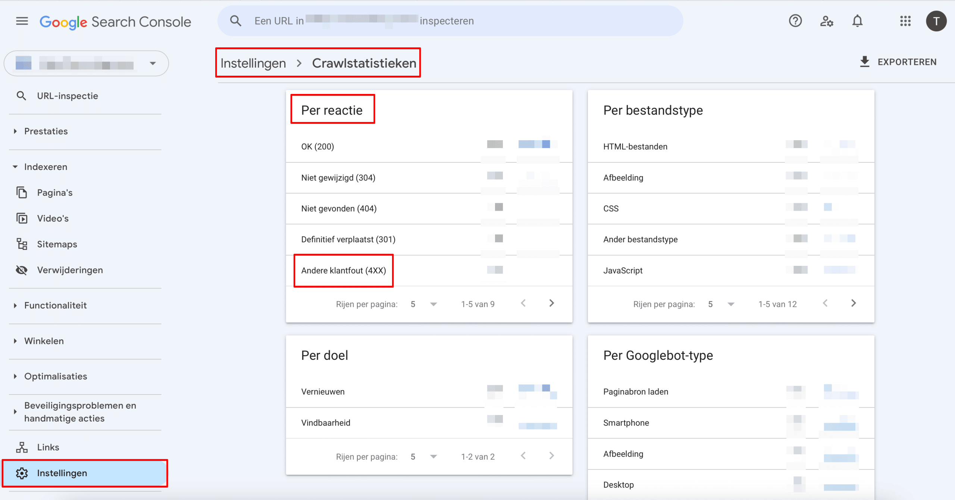Go to next page in Per doel
This screenshot has height=500, width=955.
tap(551, 456)
